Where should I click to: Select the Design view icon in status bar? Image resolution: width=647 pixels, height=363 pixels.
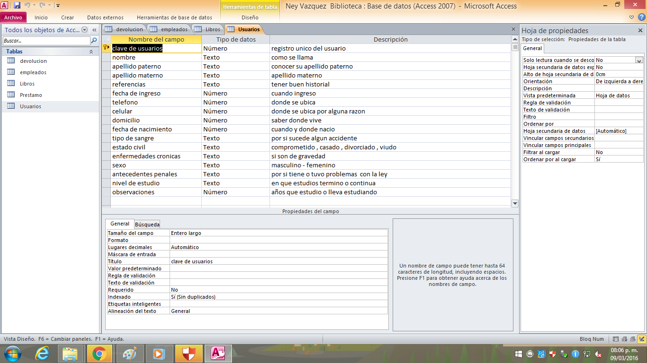642,339
